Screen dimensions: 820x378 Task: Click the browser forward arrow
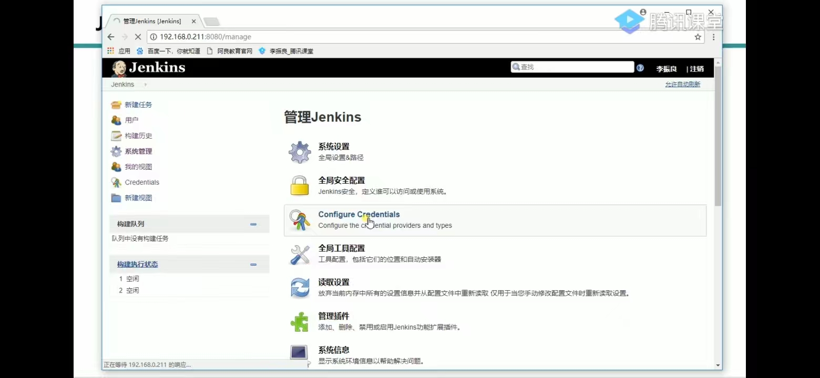click(125, 37)
